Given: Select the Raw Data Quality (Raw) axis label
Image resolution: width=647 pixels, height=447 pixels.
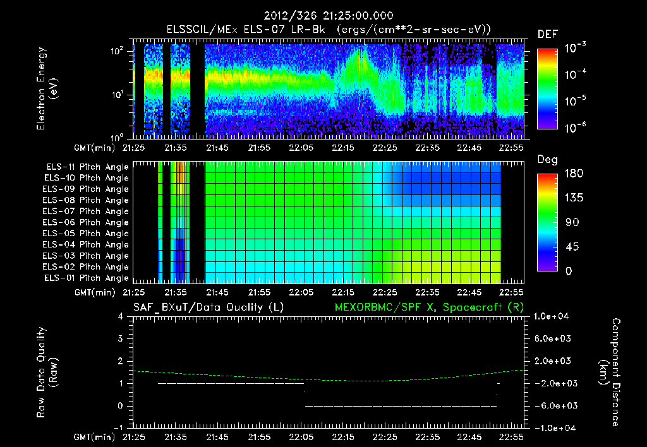Looking at the screenshot, I should (47, 372).
